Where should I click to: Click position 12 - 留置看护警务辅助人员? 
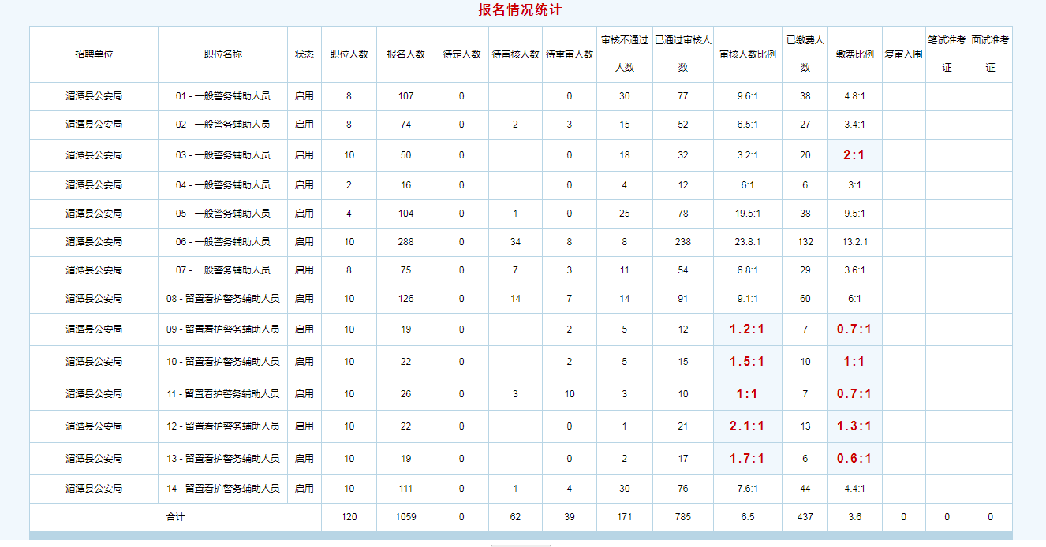click(222, 426)
